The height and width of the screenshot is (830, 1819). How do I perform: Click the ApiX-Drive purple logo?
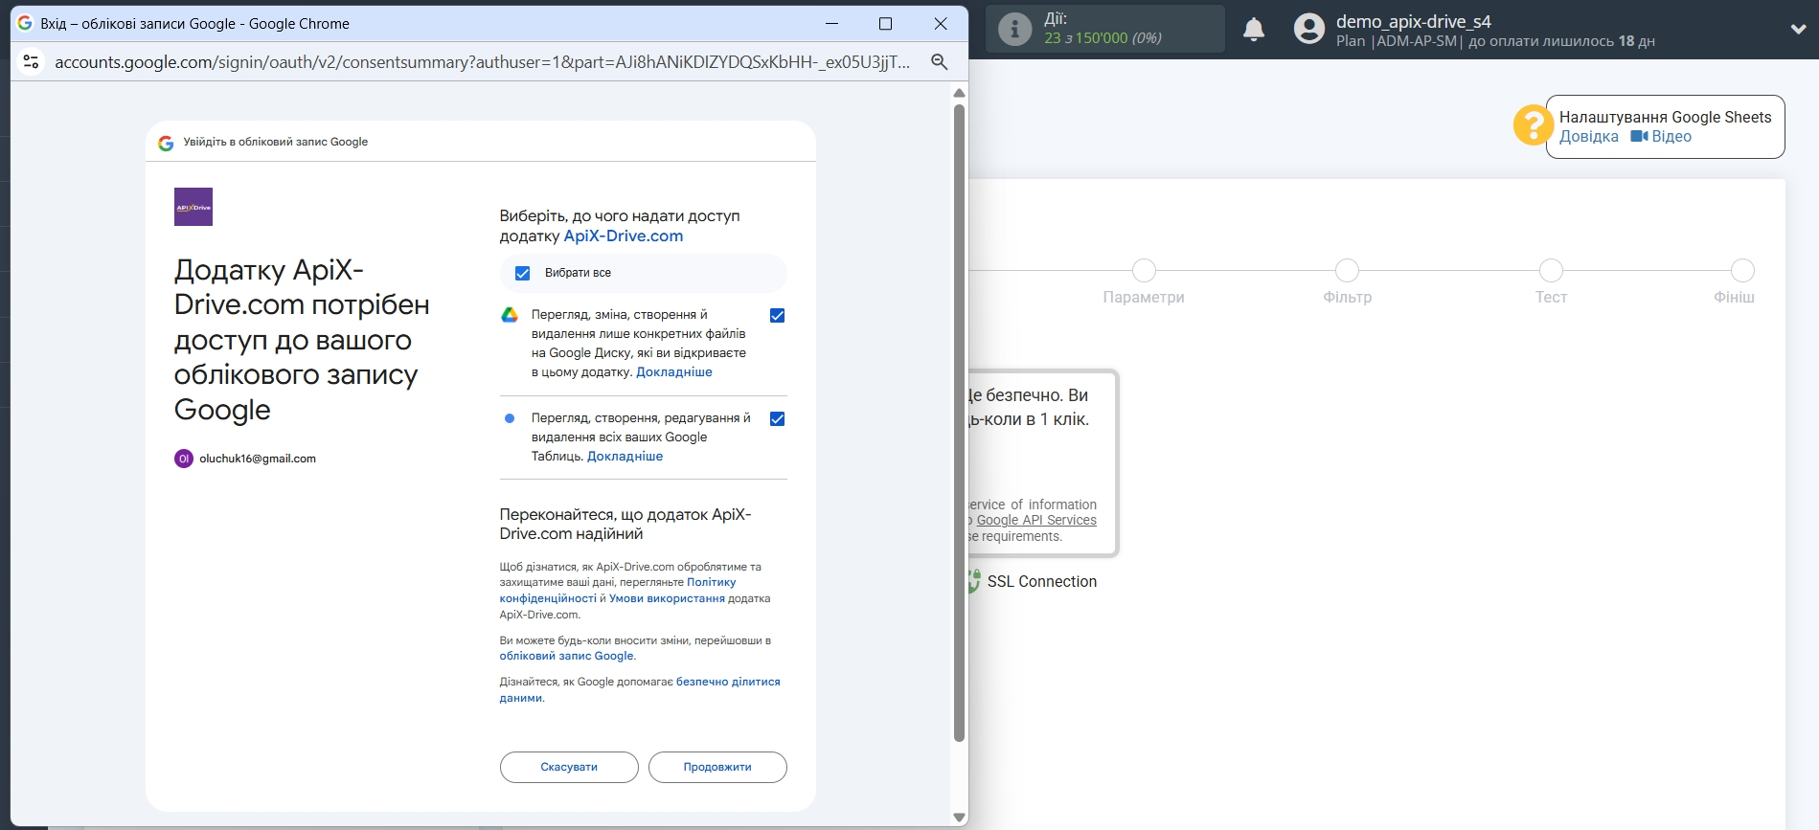193,207
